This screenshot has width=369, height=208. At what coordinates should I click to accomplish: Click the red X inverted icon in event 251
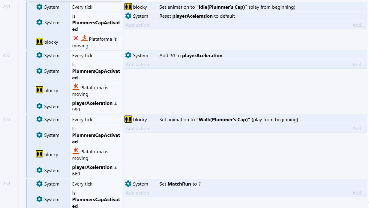point(76,38)
